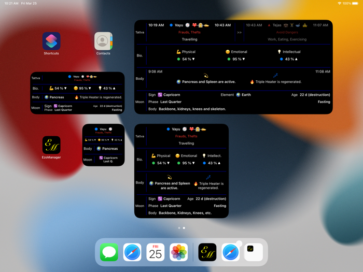Open the recent Safari icon beside EzoManager
The image size is (363, 272).
[x=231, y=252]
